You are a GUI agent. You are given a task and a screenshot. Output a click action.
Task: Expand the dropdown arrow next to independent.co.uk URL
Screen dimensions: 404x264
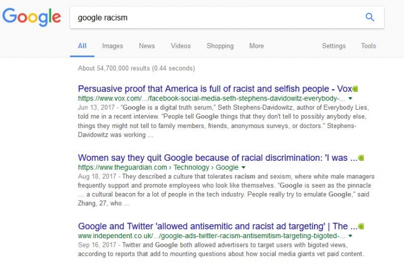pyautogui.click(x=350, y=236)
